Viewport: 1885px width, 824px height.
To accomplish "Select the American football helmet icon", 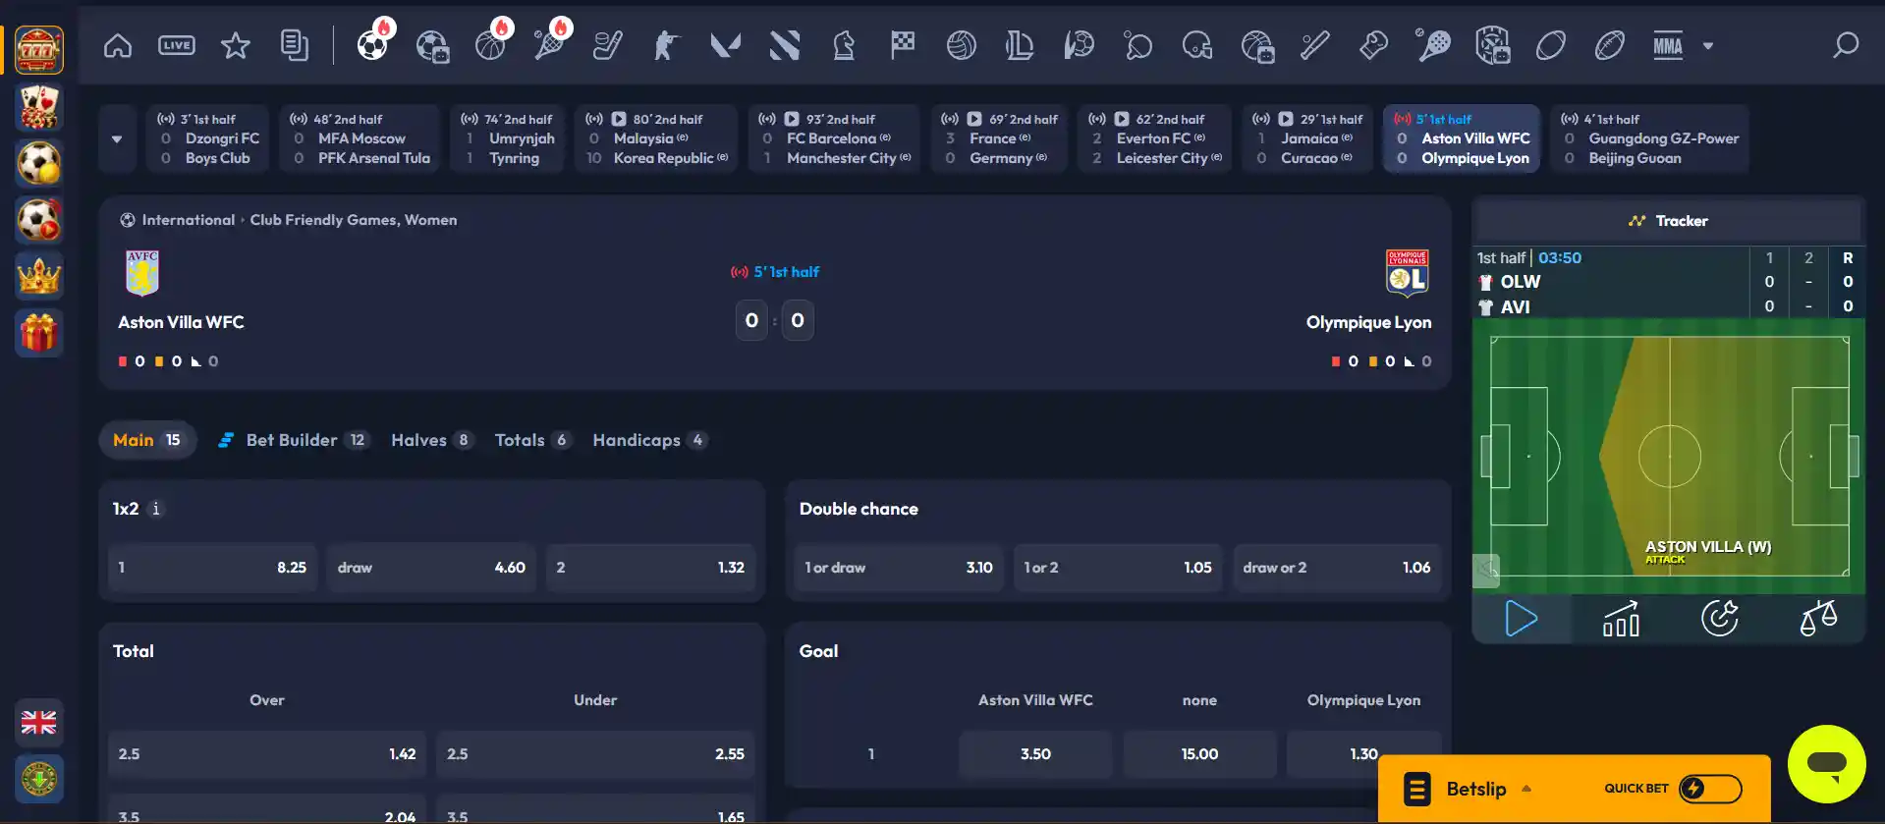I will [x=1197, y=45].
